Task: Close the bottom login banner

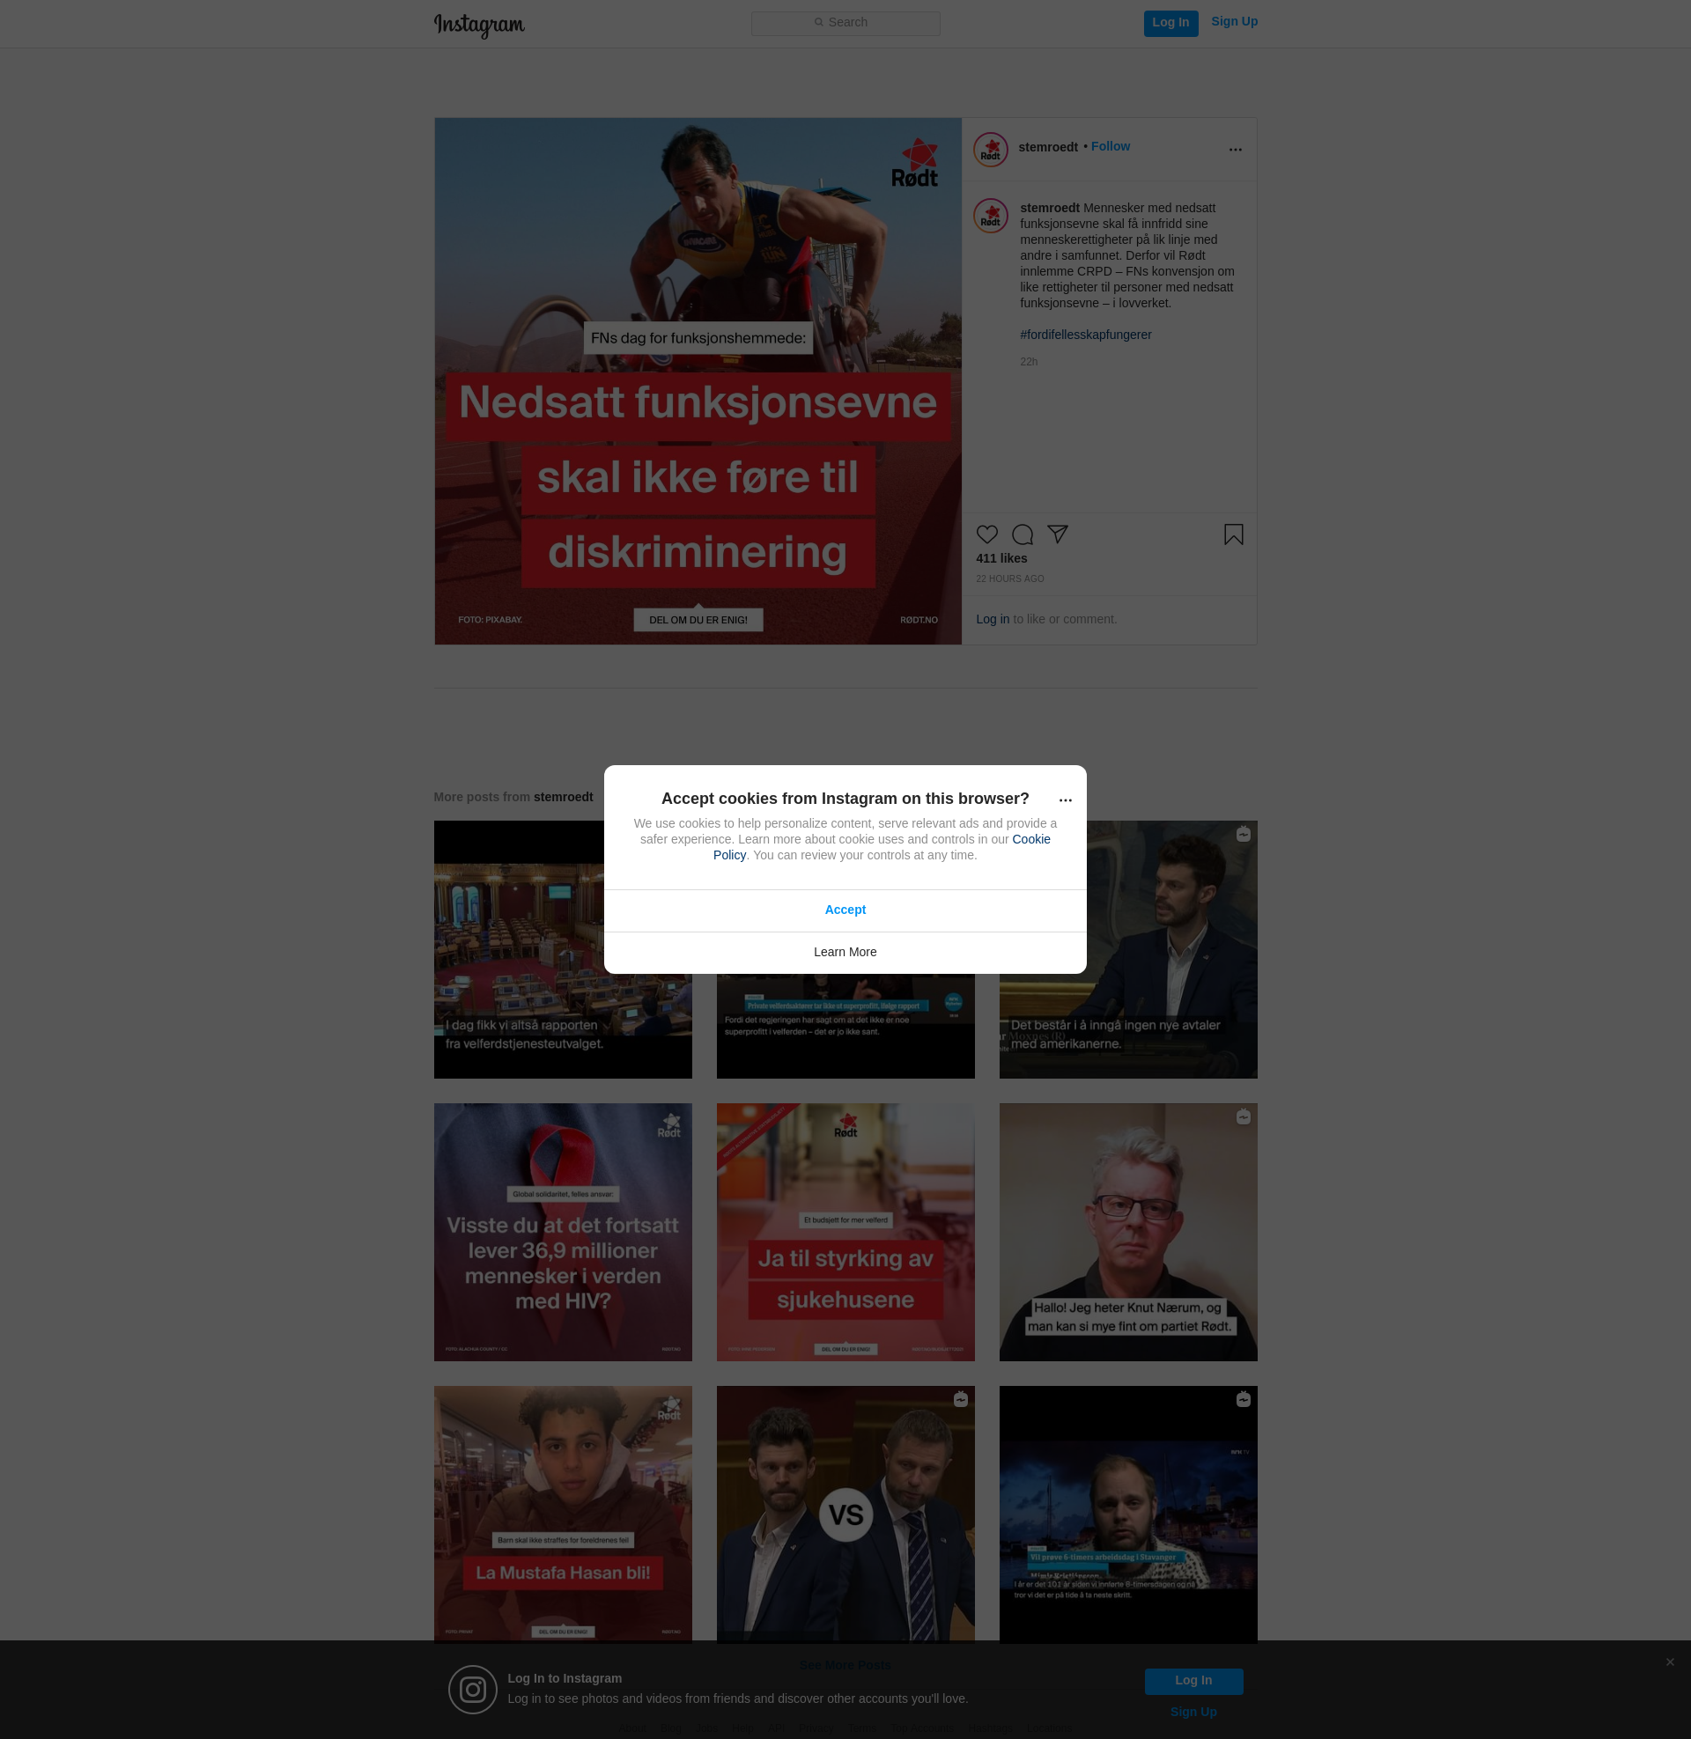Action: coord(1670,1662)
